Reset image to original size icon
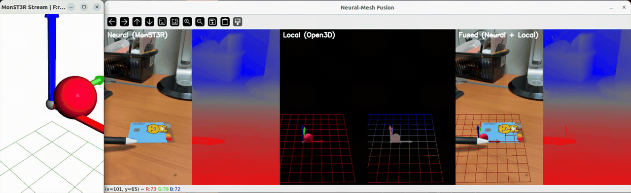The width and height of the screenshot is (631, 193). (162, 22)
